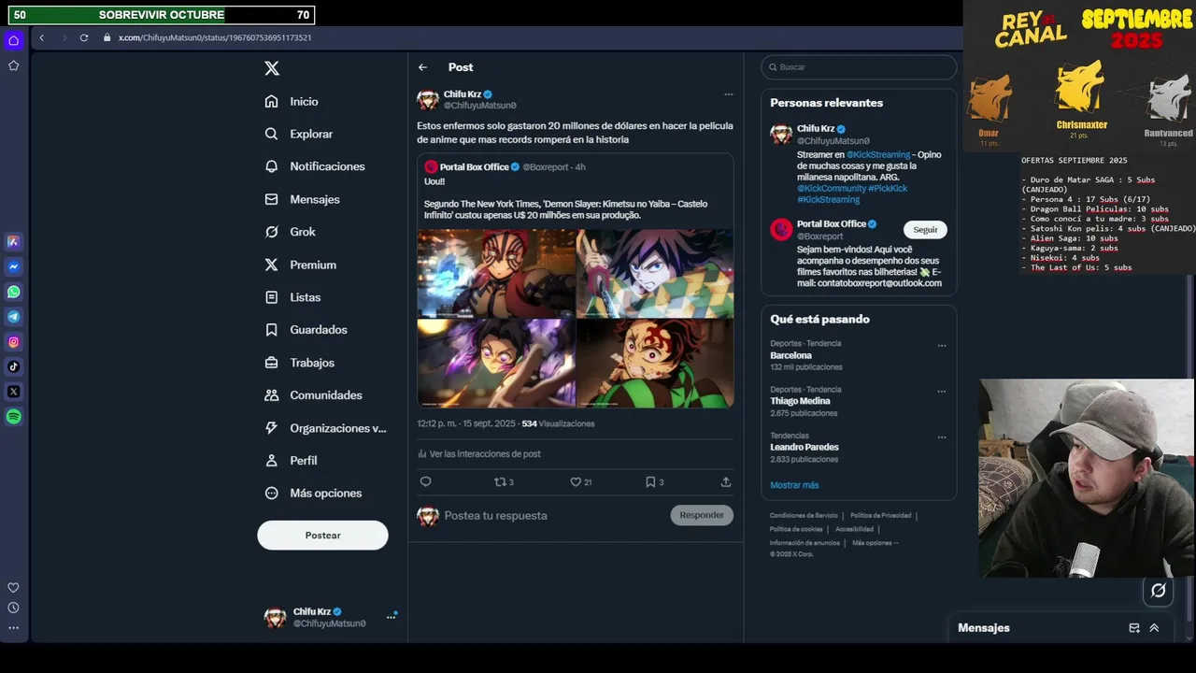The image size is (1196, 673).
Task: Open the bottom-right Tanjiro image
Action: (x=655, y=363)
